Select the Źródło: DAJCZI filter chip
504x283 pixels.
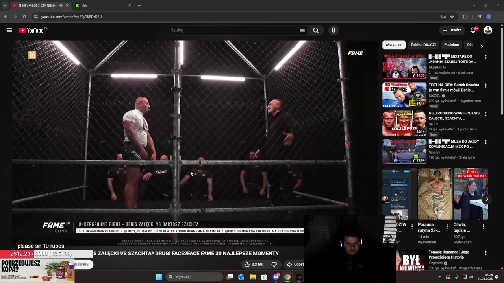click(x=423, y=45)
